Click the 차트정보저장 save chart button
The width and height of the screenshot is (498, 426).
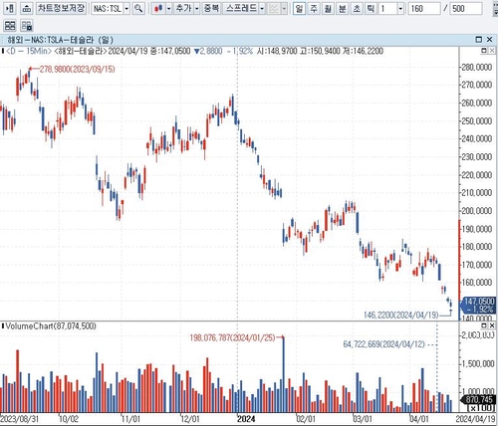[61, 8]
